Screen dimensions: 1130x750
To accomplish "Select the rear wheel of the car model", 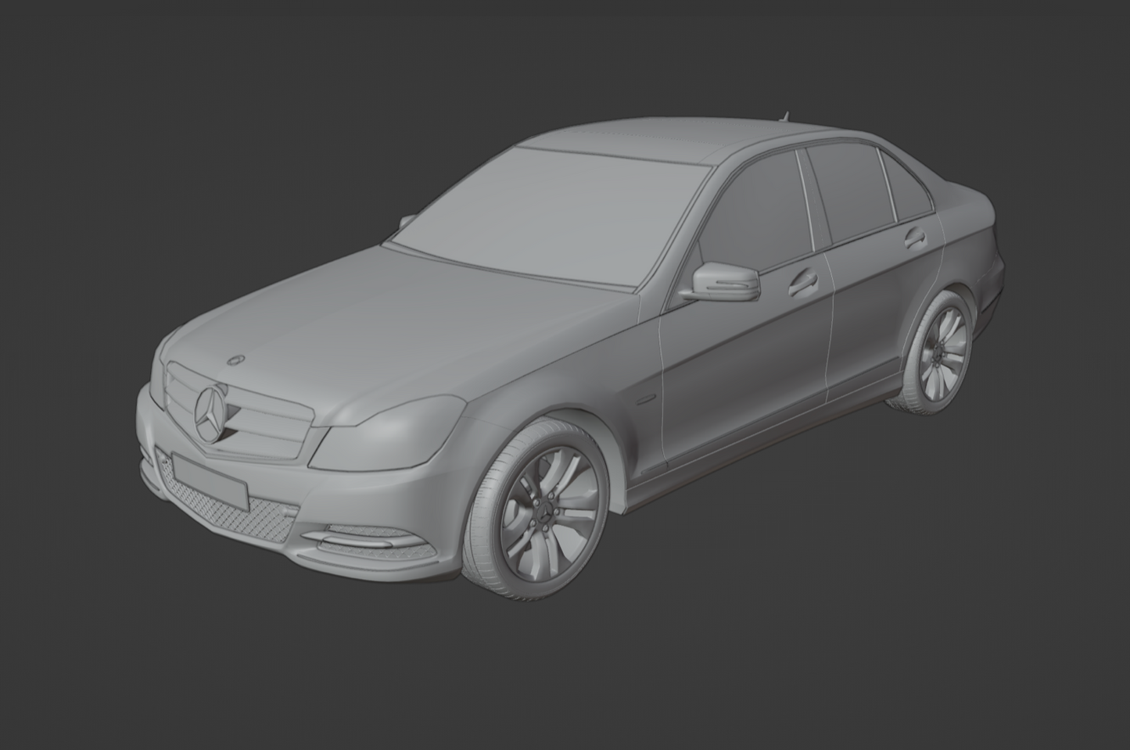I will (937, 352).
